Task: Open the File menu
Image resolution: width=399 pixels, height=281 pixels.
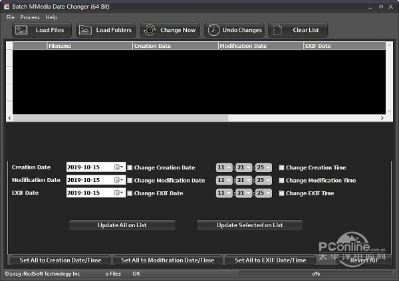Action: click(11, 17)
